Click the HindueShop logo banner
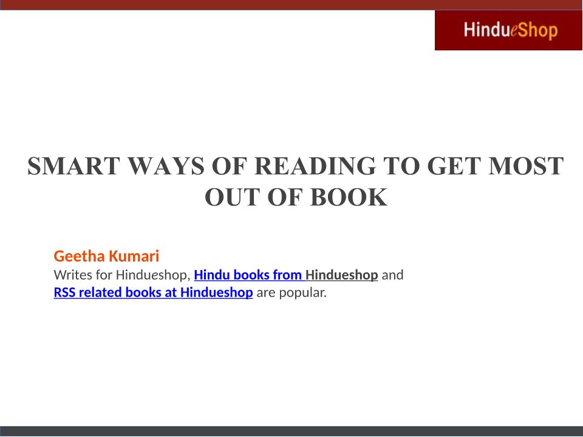 click(x=508, y=30)
